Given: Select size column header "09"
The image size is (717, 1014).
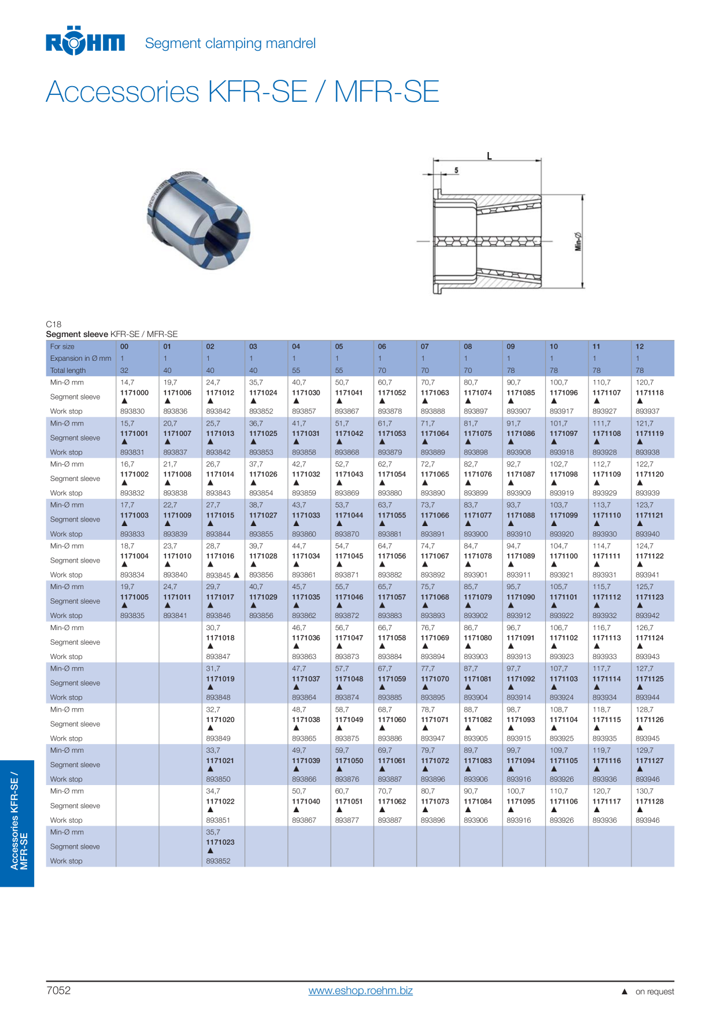Looking at the screenshot, I should pos(511,347).
